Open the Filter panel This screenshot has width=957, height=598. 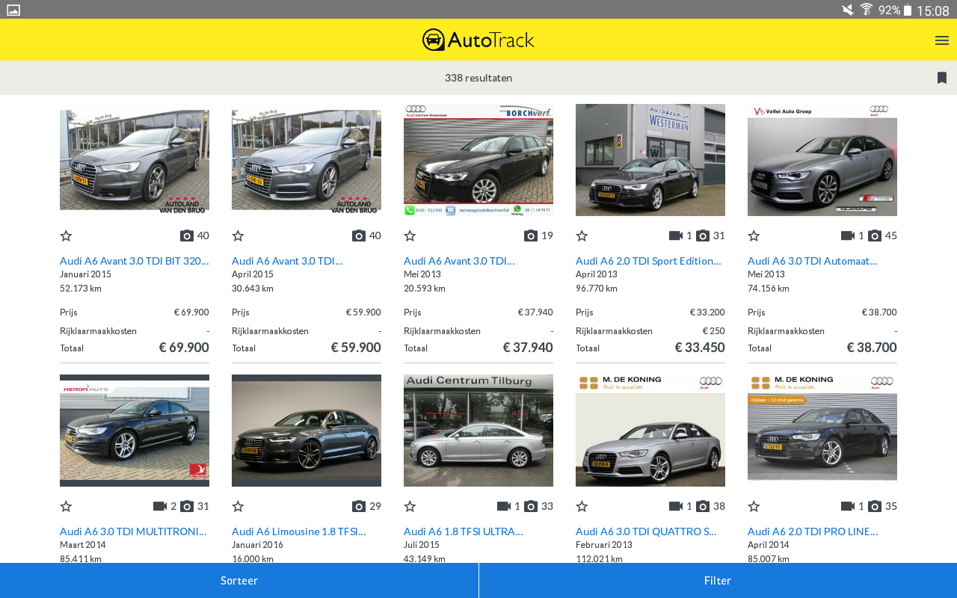click(717, 580)
